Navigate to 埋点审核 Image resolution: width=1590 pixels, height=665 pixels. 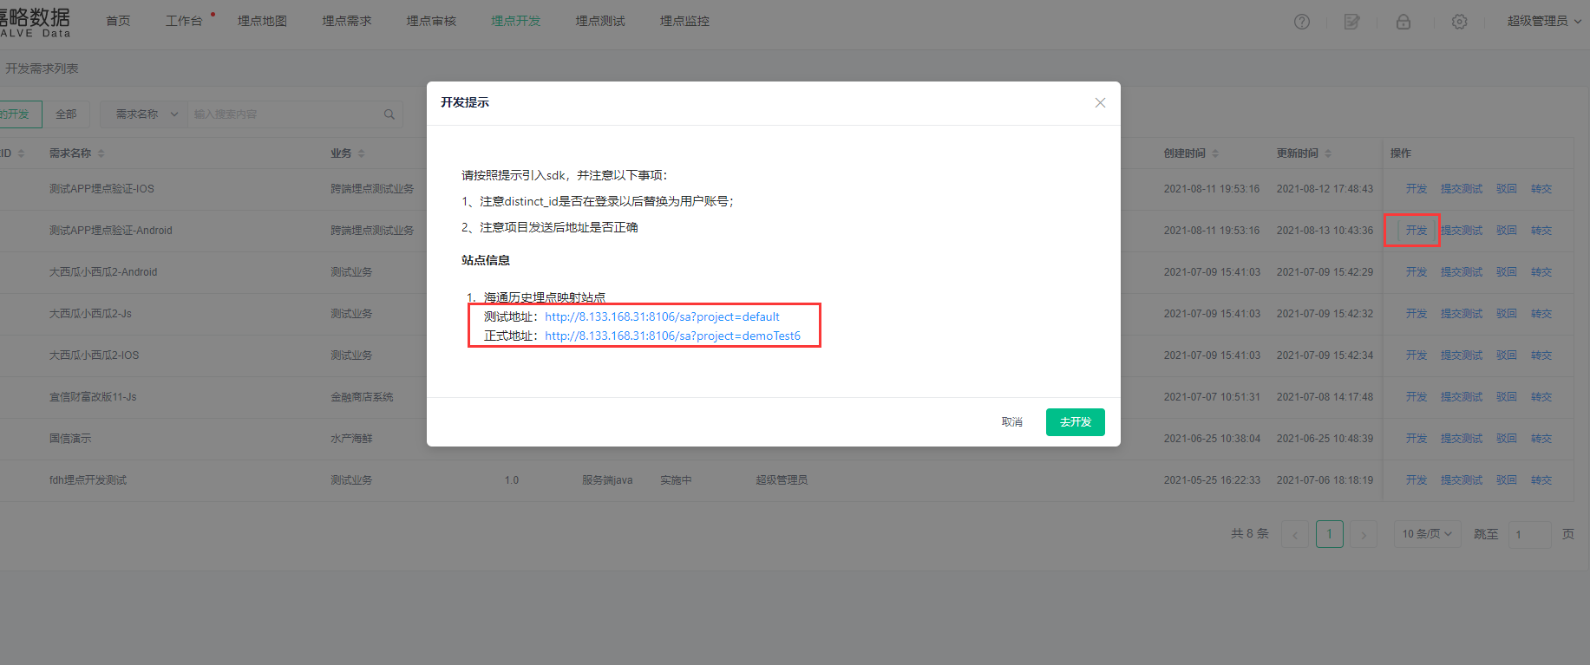[431, 21]
